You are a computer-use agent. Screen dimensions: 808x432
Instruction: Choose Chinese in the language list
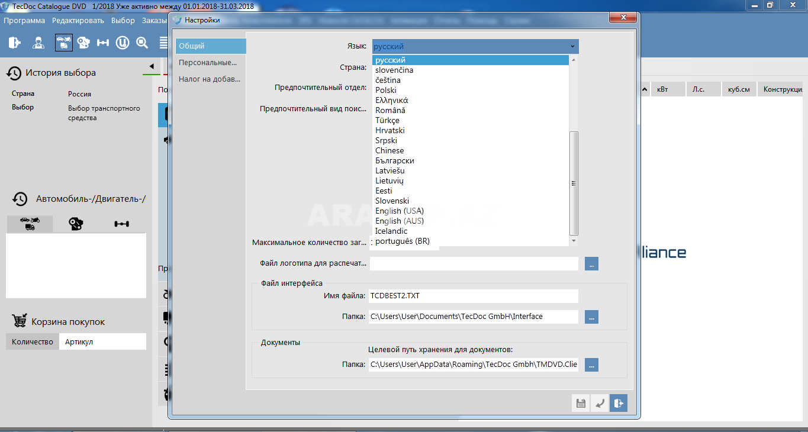pyautogui.click(x=471, y=151)
